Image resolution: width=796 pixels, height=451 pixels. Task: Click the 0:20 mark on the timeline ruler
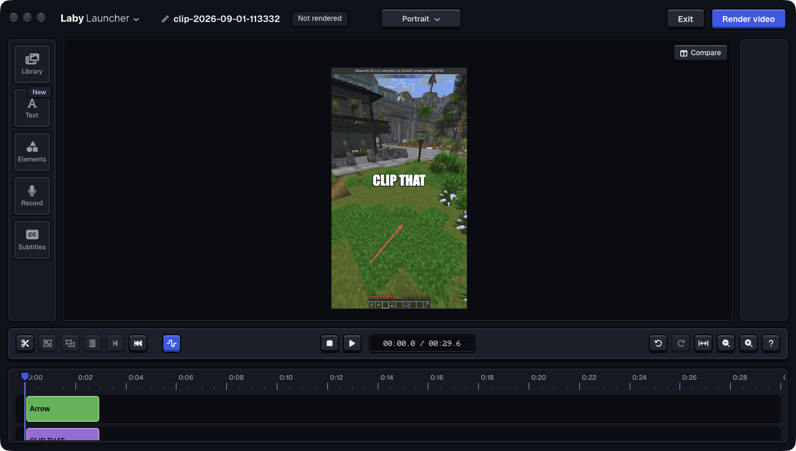[539, 377]
